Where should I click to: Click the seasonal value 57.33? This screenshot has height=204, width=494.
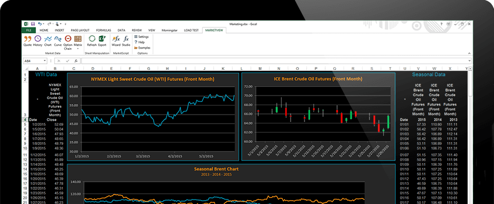[x=421, y=125]
